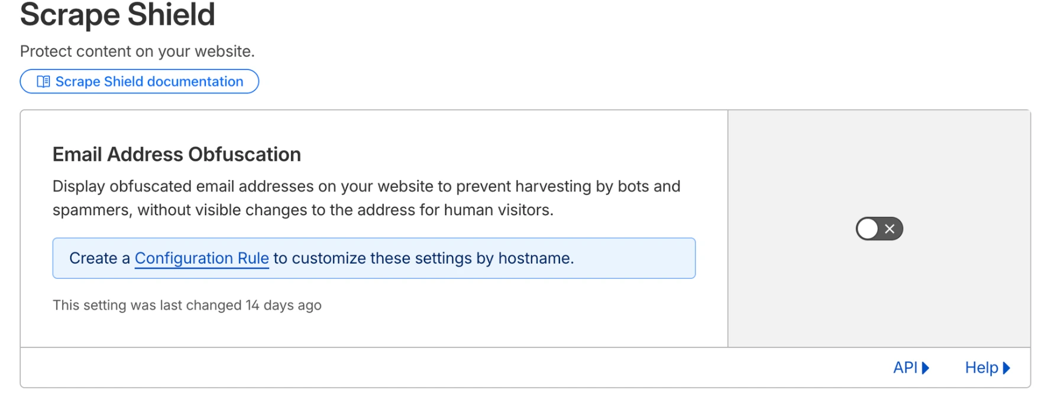Open the Scrape Shield documentation link
Image resolution: width=1048 pixels, height=403 pixels.
(149, 82)
